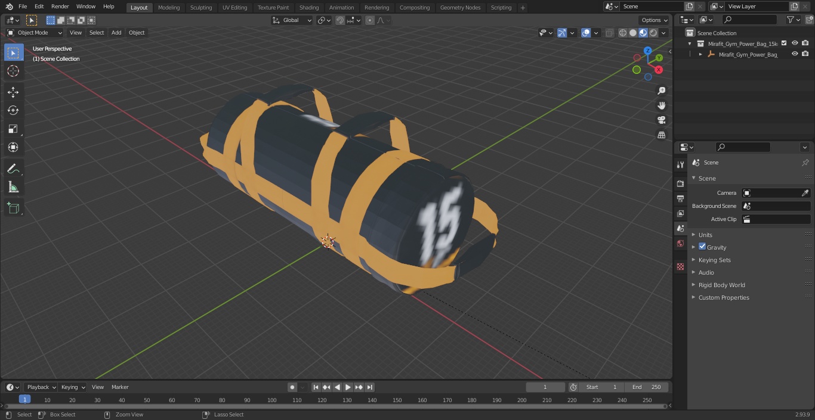
Task: Toggle snapping magnet icon
Action: click(x=340, y=20)
